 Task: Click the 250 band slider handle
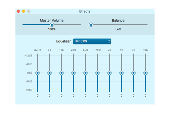tap(73, 73)
